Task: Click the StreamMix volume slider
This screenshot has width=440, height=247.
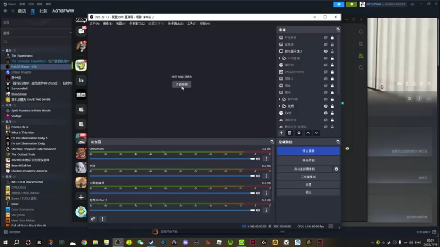Action: 172,159
